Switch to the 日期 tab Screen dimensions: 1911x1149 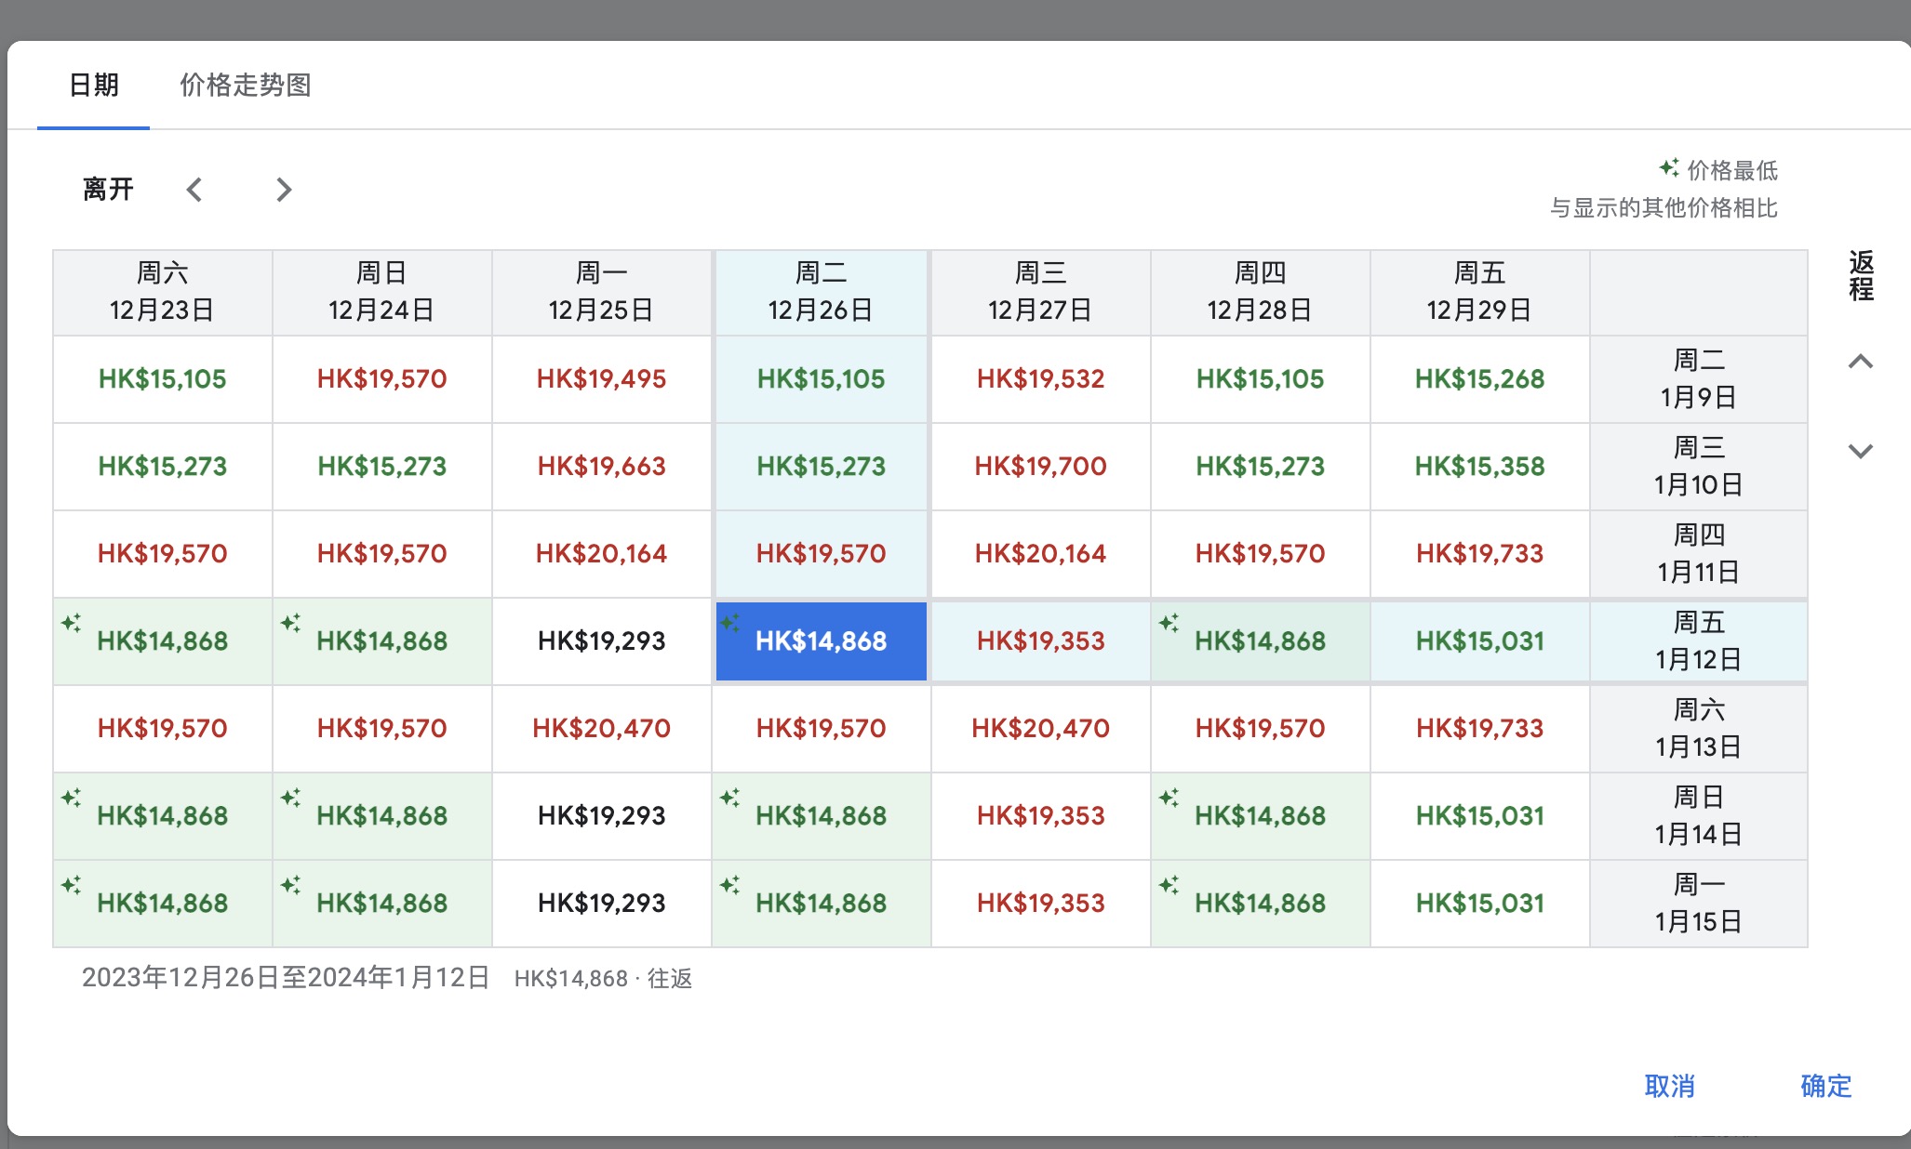pos(94,86)
